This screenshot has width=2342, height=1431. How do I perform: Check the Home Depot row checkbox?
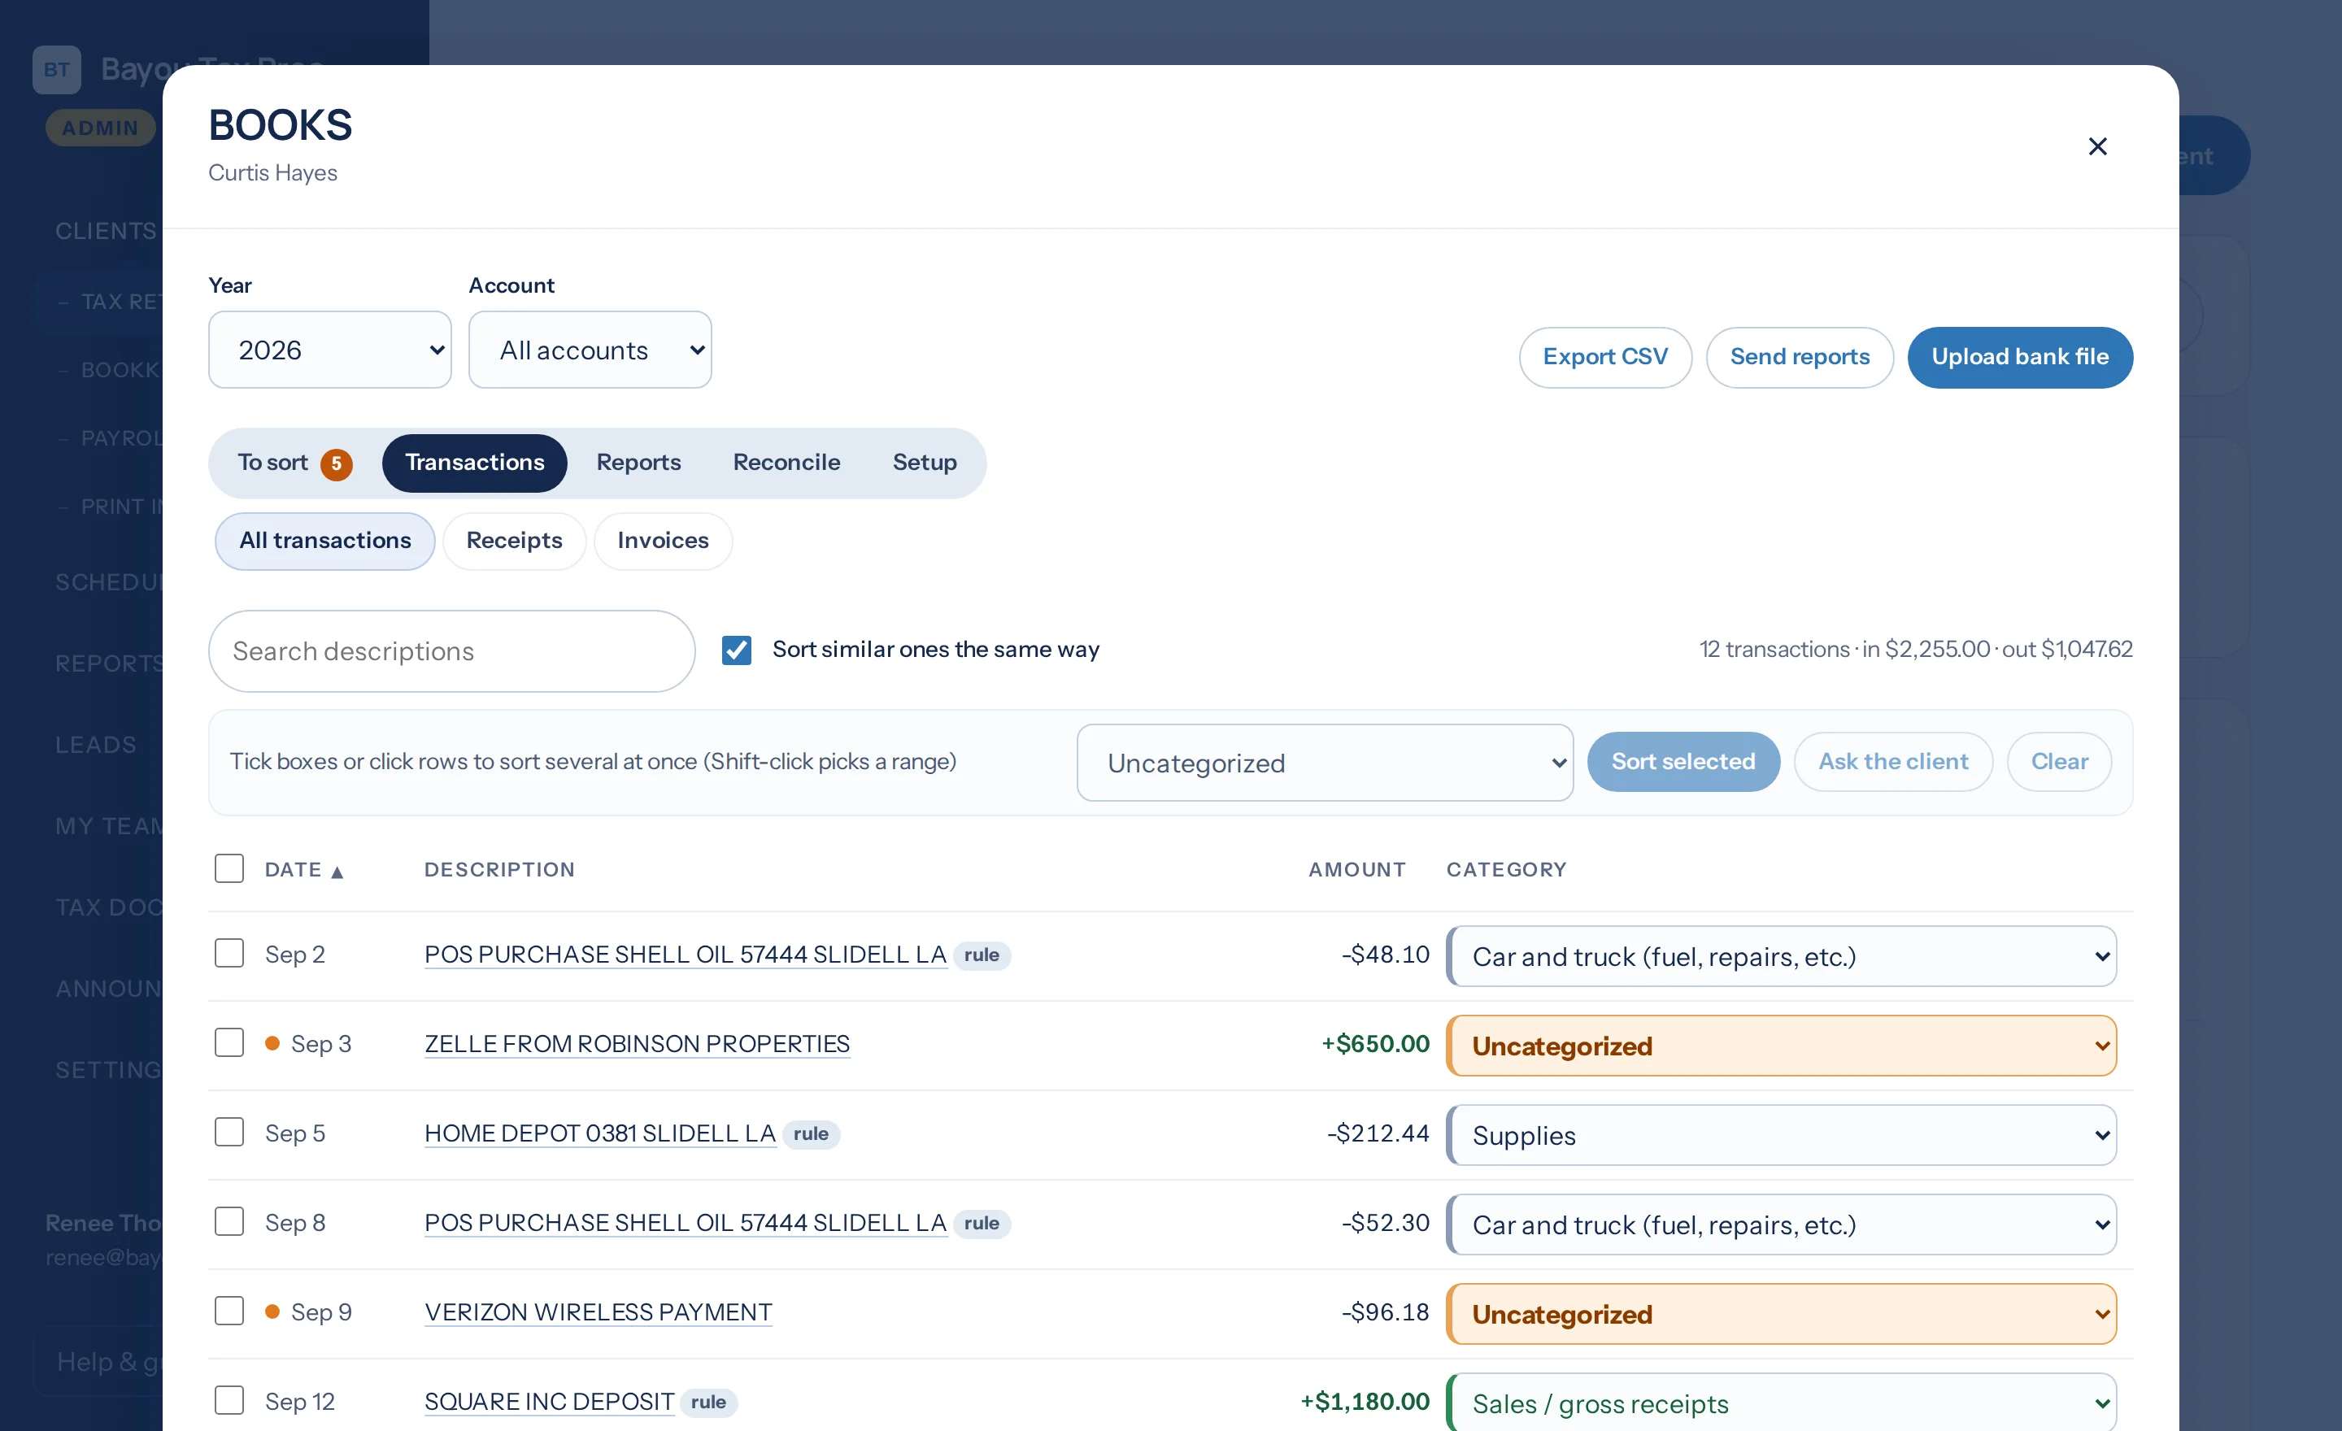point(229,1132)
